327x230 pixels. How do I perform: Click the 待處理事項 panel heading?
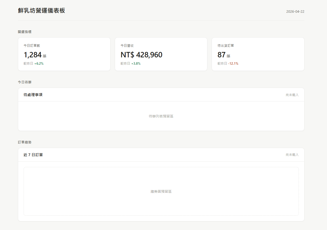(33, 95)
